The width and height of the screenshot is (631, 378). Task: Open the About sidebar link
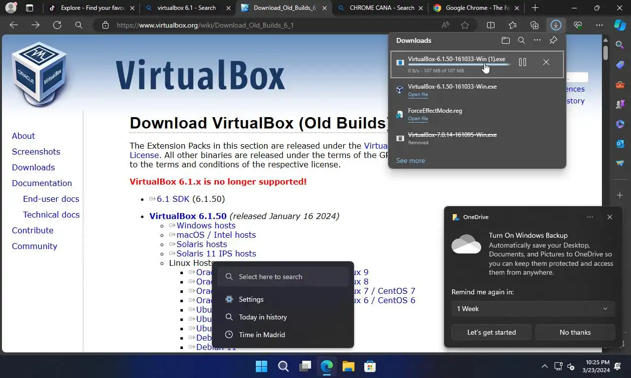tap(23, 136)
